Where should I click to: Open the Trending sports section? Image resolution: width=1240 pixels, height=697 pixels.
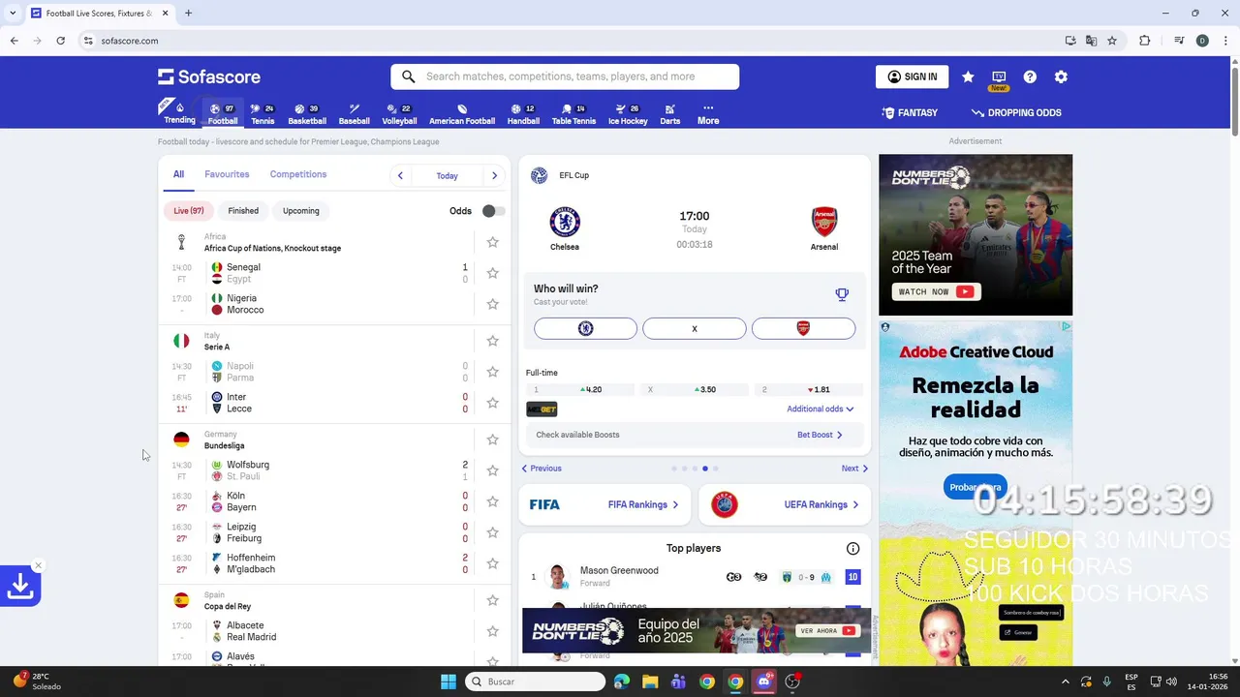point(179,112)
